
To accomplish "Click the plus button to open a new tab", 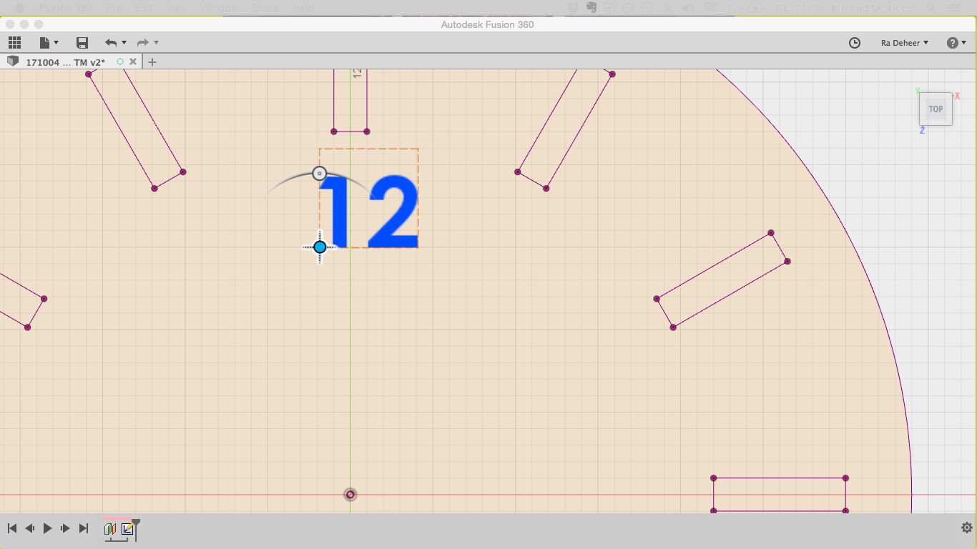I will coord(152,61).
